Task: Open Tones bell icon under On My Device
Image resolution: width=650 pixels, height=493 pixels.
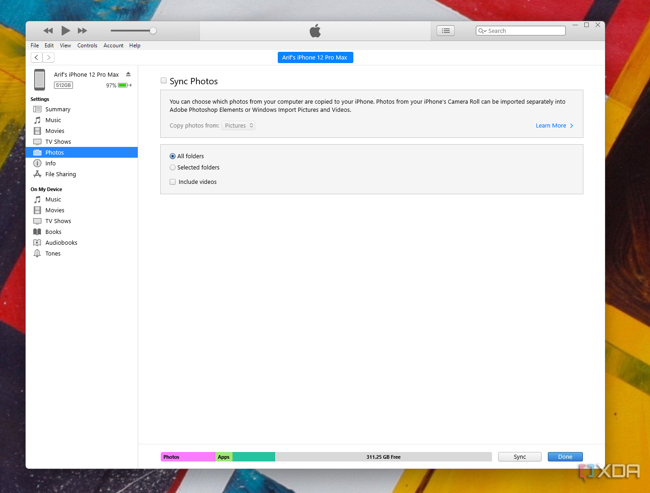Action: (x=37, y=254)
